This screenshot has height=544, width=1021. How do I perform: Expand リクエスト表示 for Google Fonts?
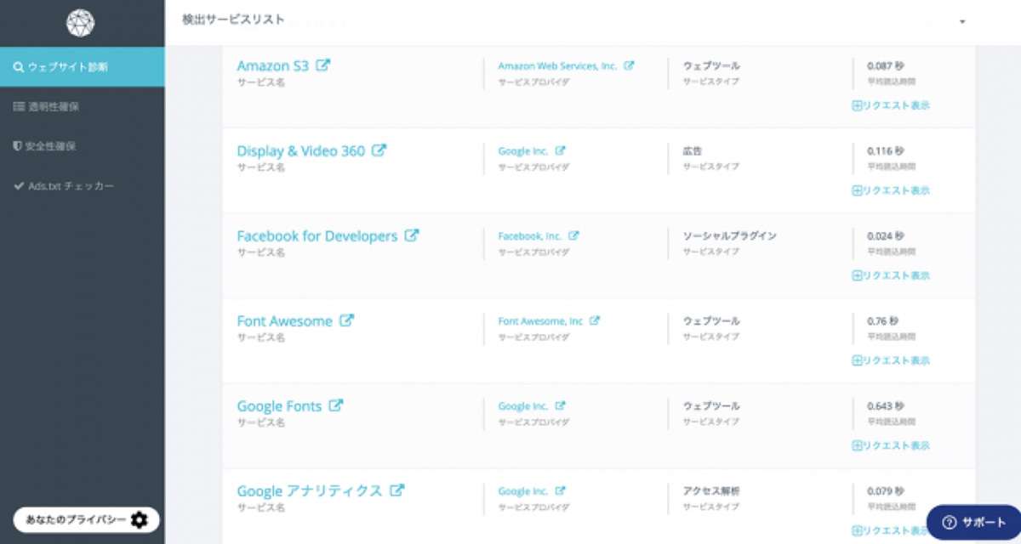891,445
